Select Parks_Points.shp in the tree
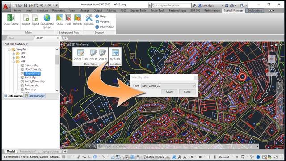Image resolution: width=286 pixels, height=161 pixels. [x=34, y=81]
